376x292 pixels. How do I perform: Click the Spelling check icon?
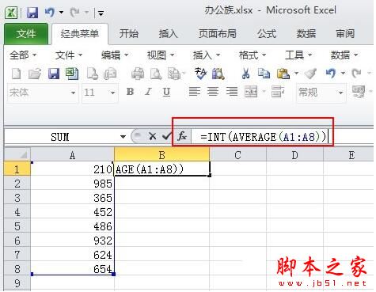point(200,74)
